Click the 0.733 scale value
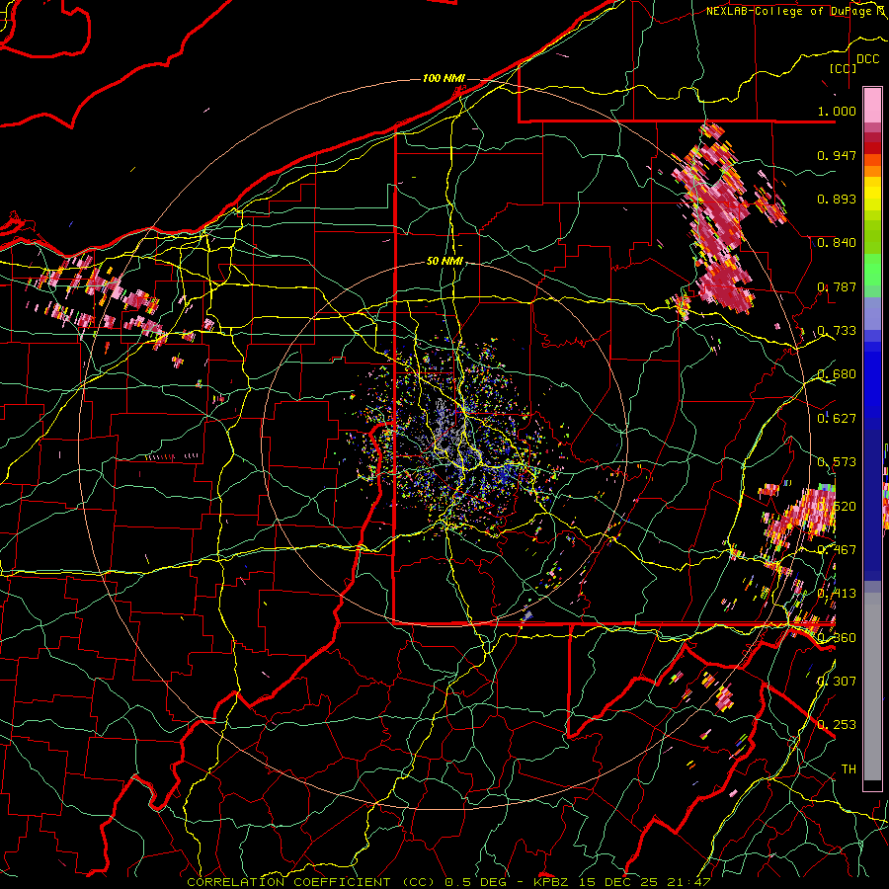Viewport: 889px width, 889px height. pyautogui.click(x=837, y=331)
